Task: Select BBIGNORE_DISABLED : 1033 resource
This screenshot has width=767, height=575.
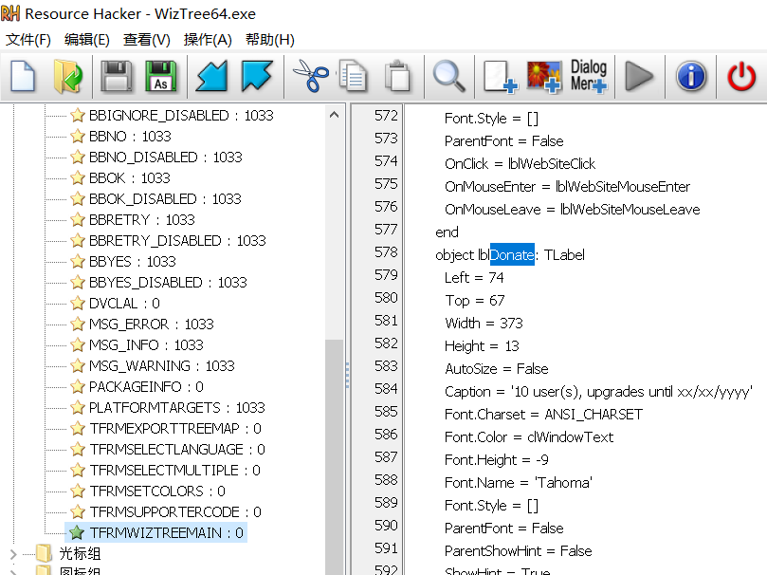Action: (181, 116)
